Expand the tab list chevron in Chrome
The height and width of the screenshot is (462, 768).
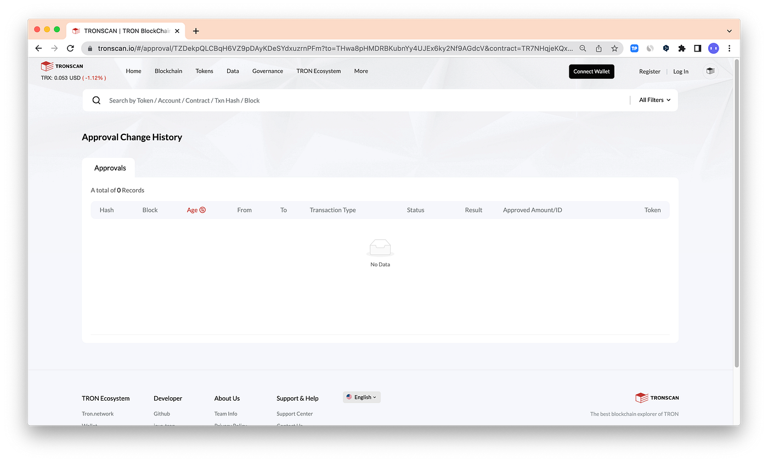pyautogui.click(x=729, y=31)
